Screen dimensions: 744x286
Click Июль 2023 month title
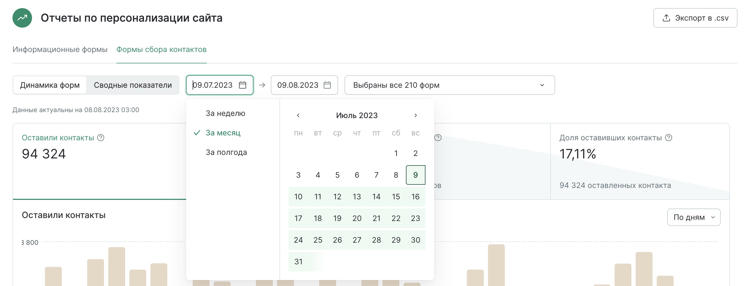[357, 115]
